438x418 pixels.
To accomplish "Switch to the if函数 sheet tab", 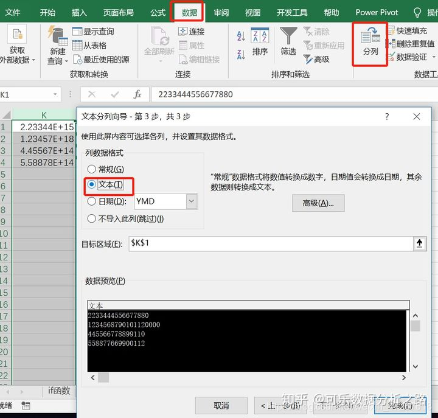I will pos(59,391).
